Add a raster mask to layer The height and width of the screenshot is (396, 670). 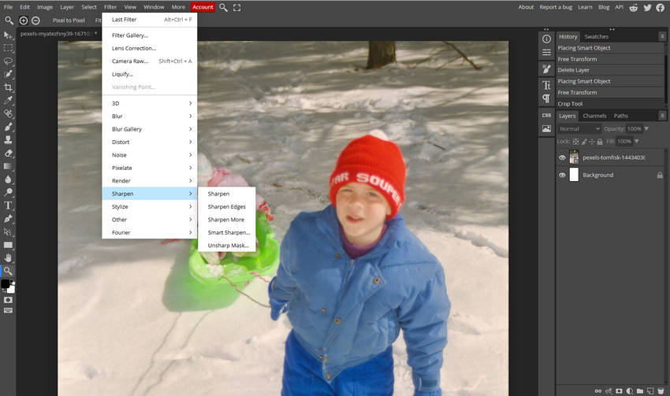click(619, 390)
